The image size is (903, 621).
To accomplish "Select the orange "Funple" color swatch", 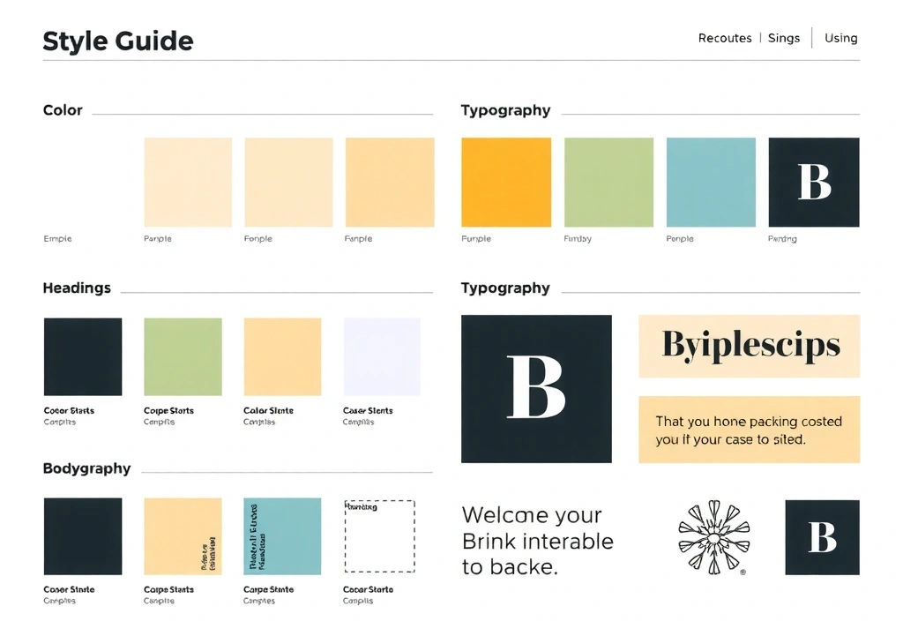I will click(508, 181).
